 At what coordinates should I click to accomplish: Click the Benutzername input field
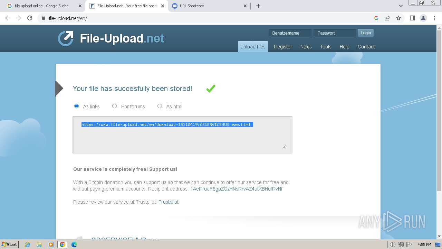(290, 33)
